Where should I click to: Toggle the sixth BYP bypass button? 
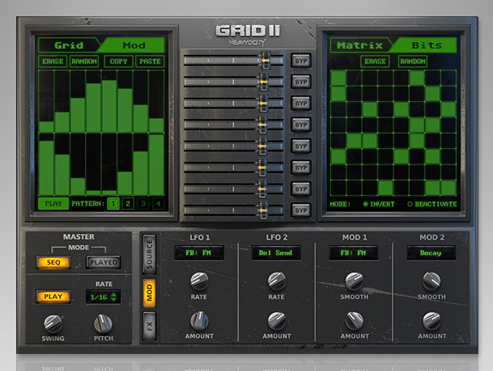(301, 167)
